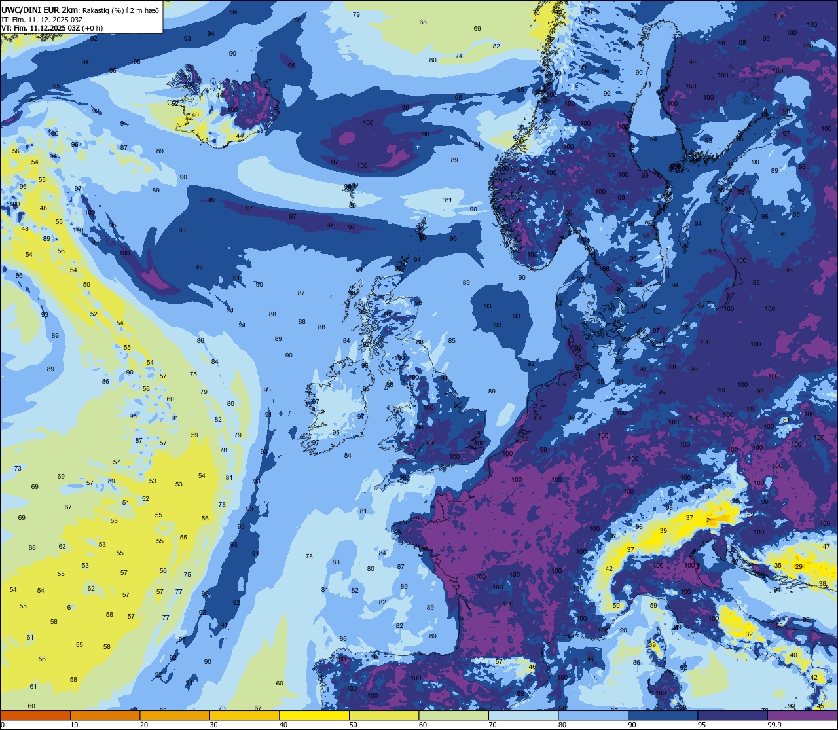Click the orange 10–20 legend swatch
Image resolution: width=838 pixels, height=730 pixels.
click(105, 715)
